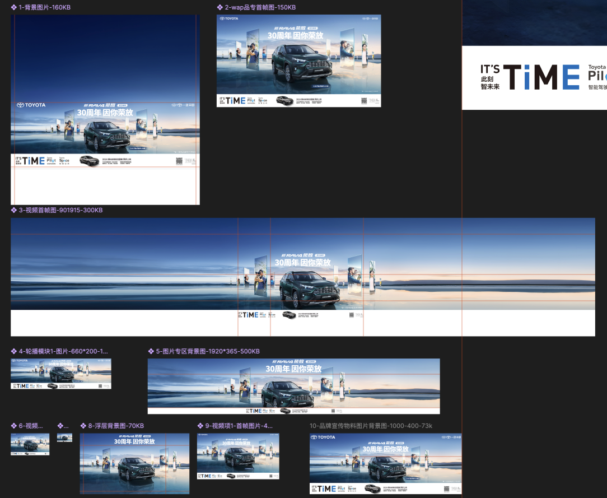Click the car in the 9-视频项1 frame
This screenshot has width=607, height=498.
pyautogui.click(x=240, y=457)
